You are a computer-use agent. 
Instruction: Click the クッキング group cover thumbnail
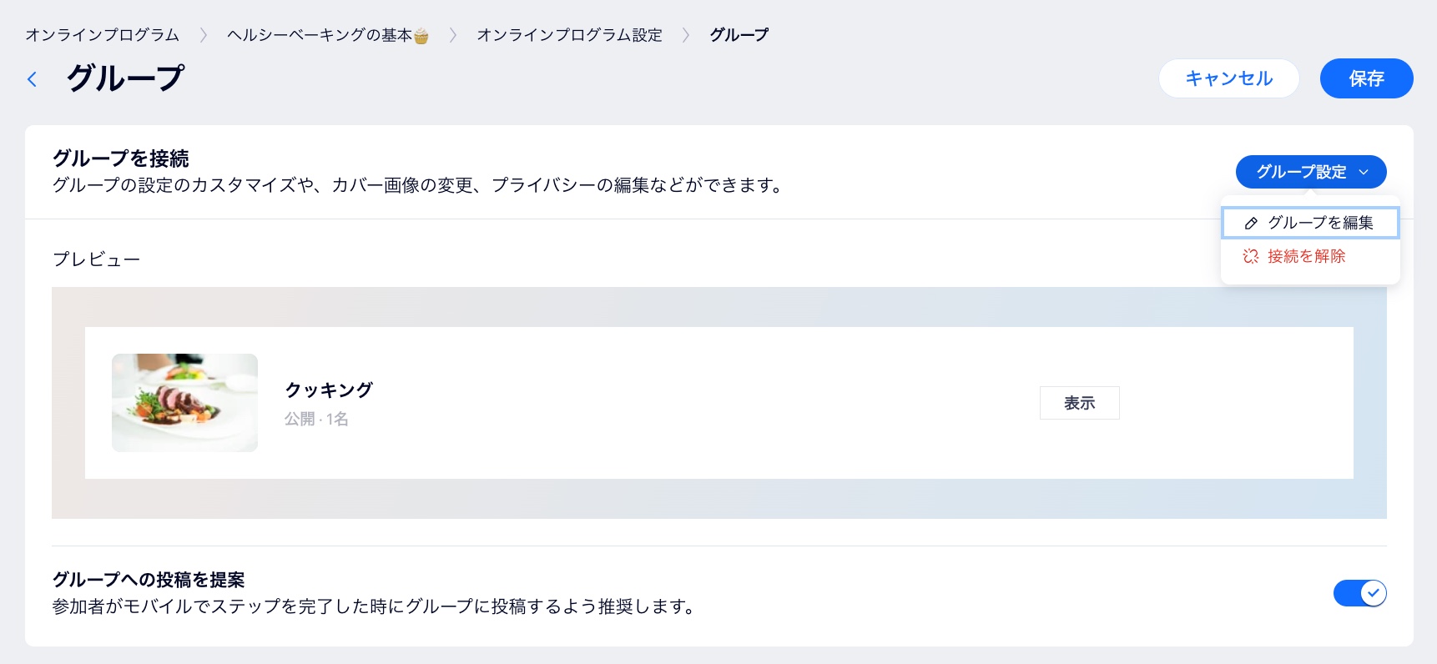point(184,403)
